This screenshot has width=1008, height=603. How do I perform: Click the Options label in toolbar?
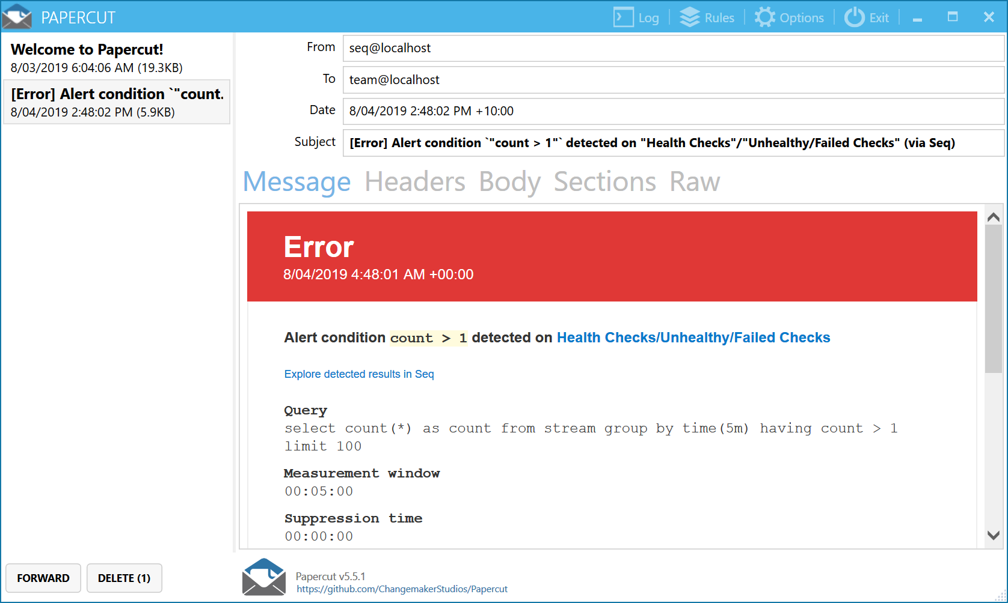[x=802, y=18]
